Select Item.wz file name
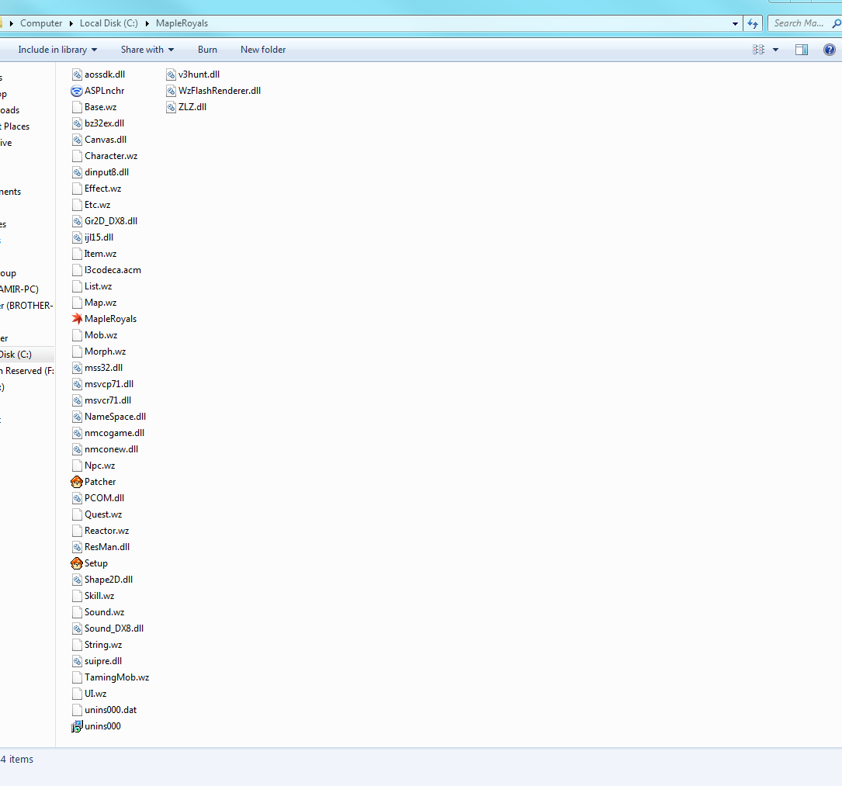 [x=100, y=254]
